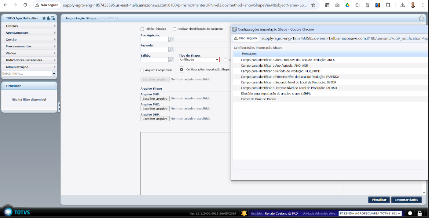Search Fazenda with magnifier icon
This screenshot has height=218, width=429.
(x=171, y=50)
